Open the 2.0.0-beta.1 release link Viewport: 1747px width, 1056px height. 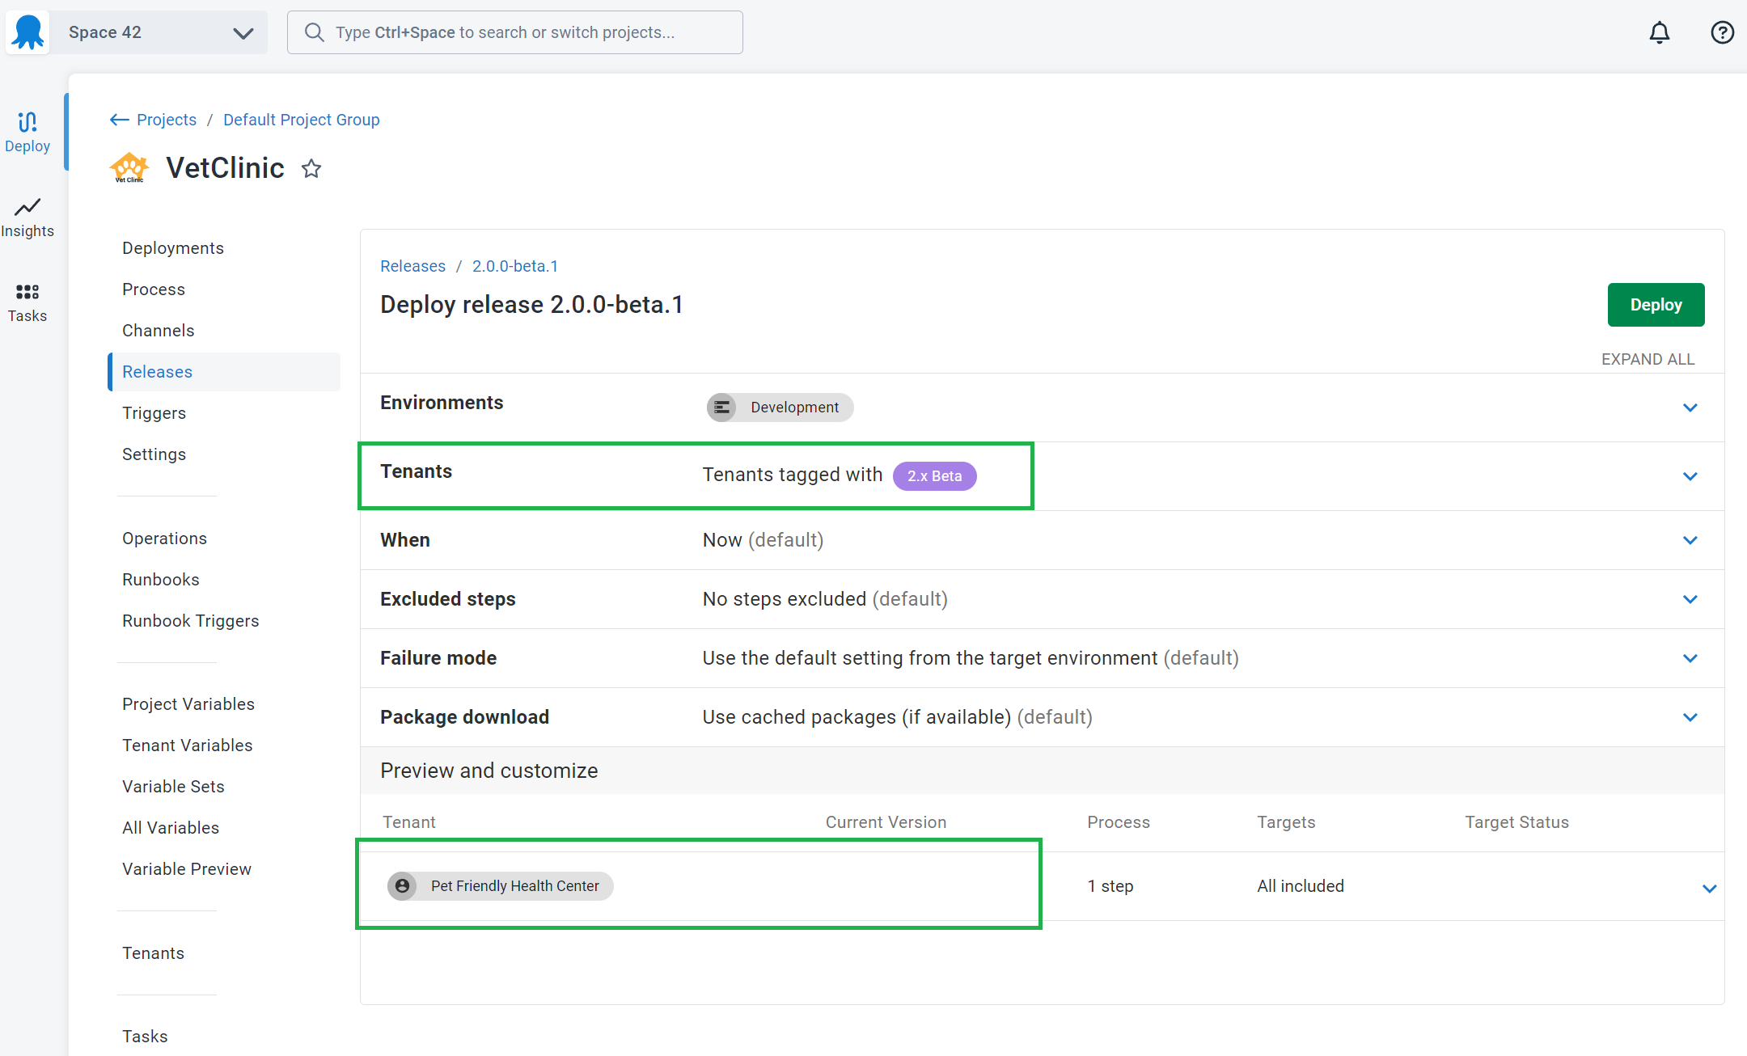click(515, 266)
